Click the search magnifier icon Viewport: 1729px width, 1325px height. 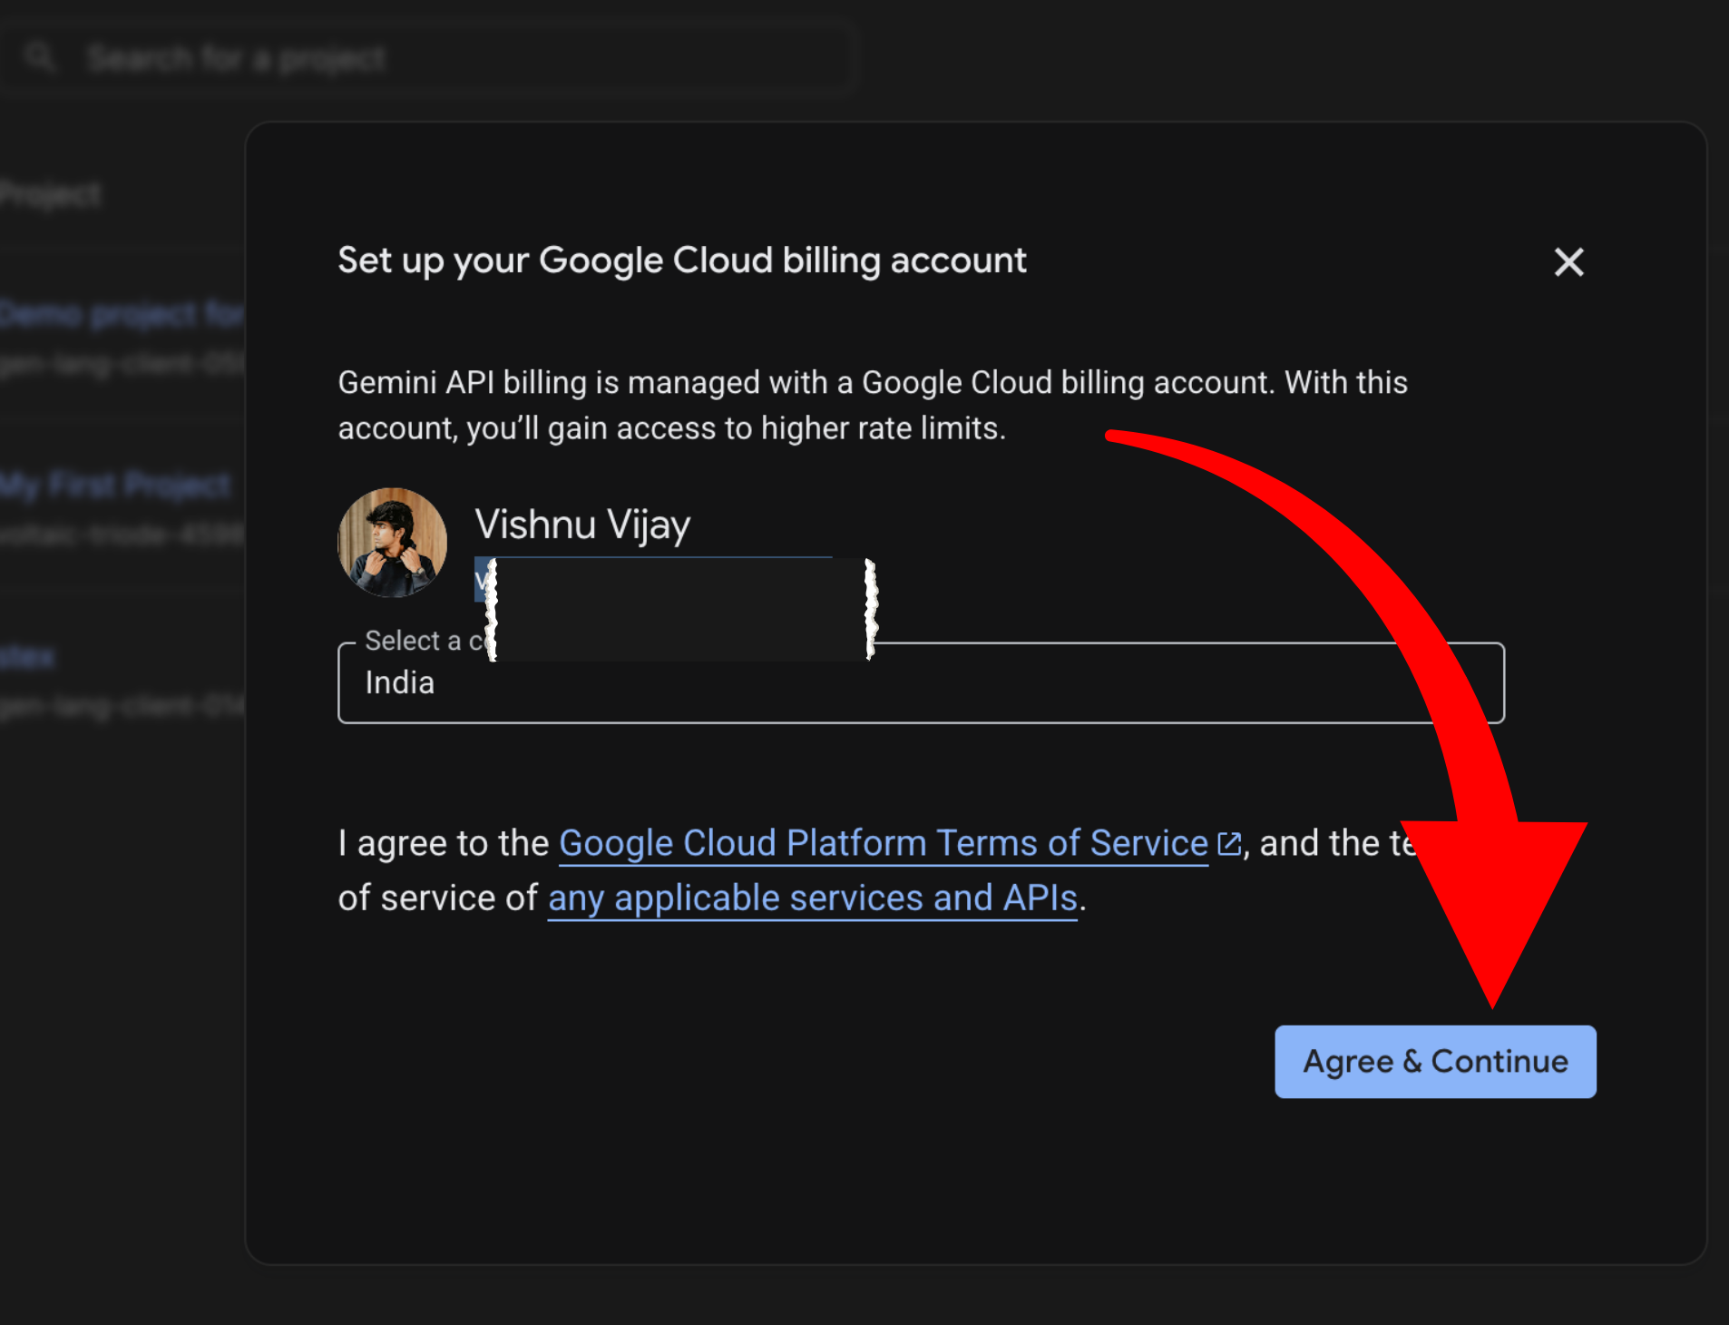[40, 55]
